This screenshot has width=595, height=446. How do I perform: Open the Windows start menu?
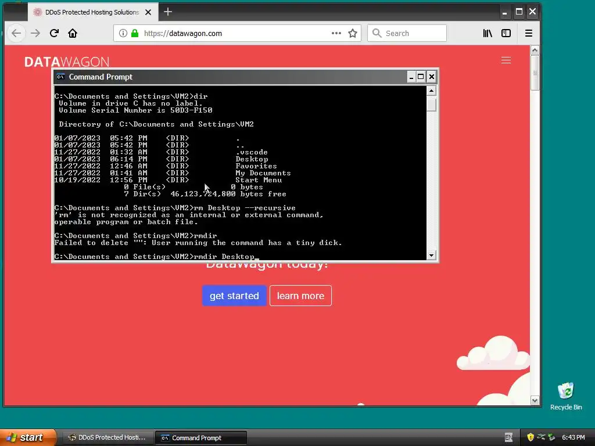[28, 438]
